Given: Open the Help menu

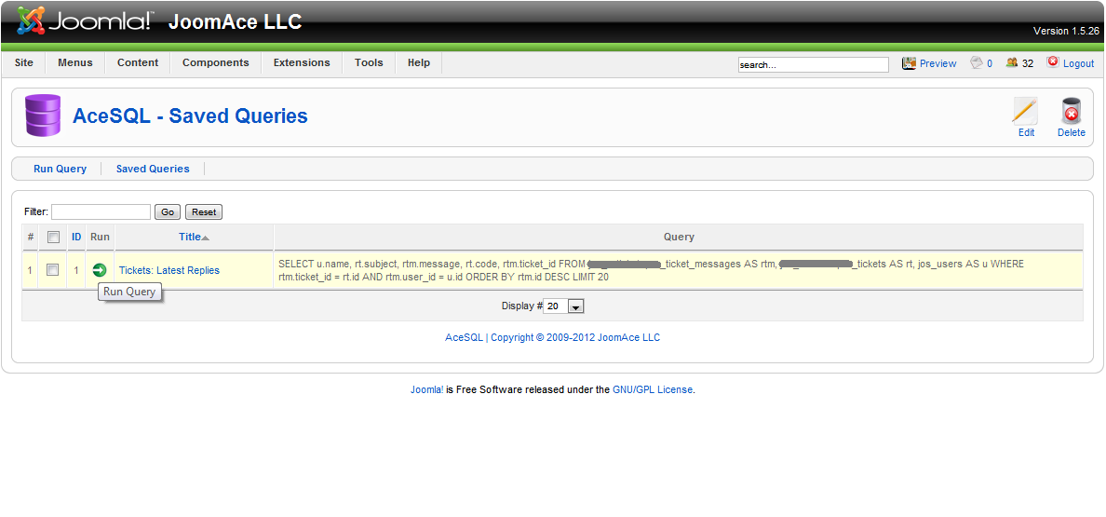Looking at the screenshot, I should click(419, 62).
